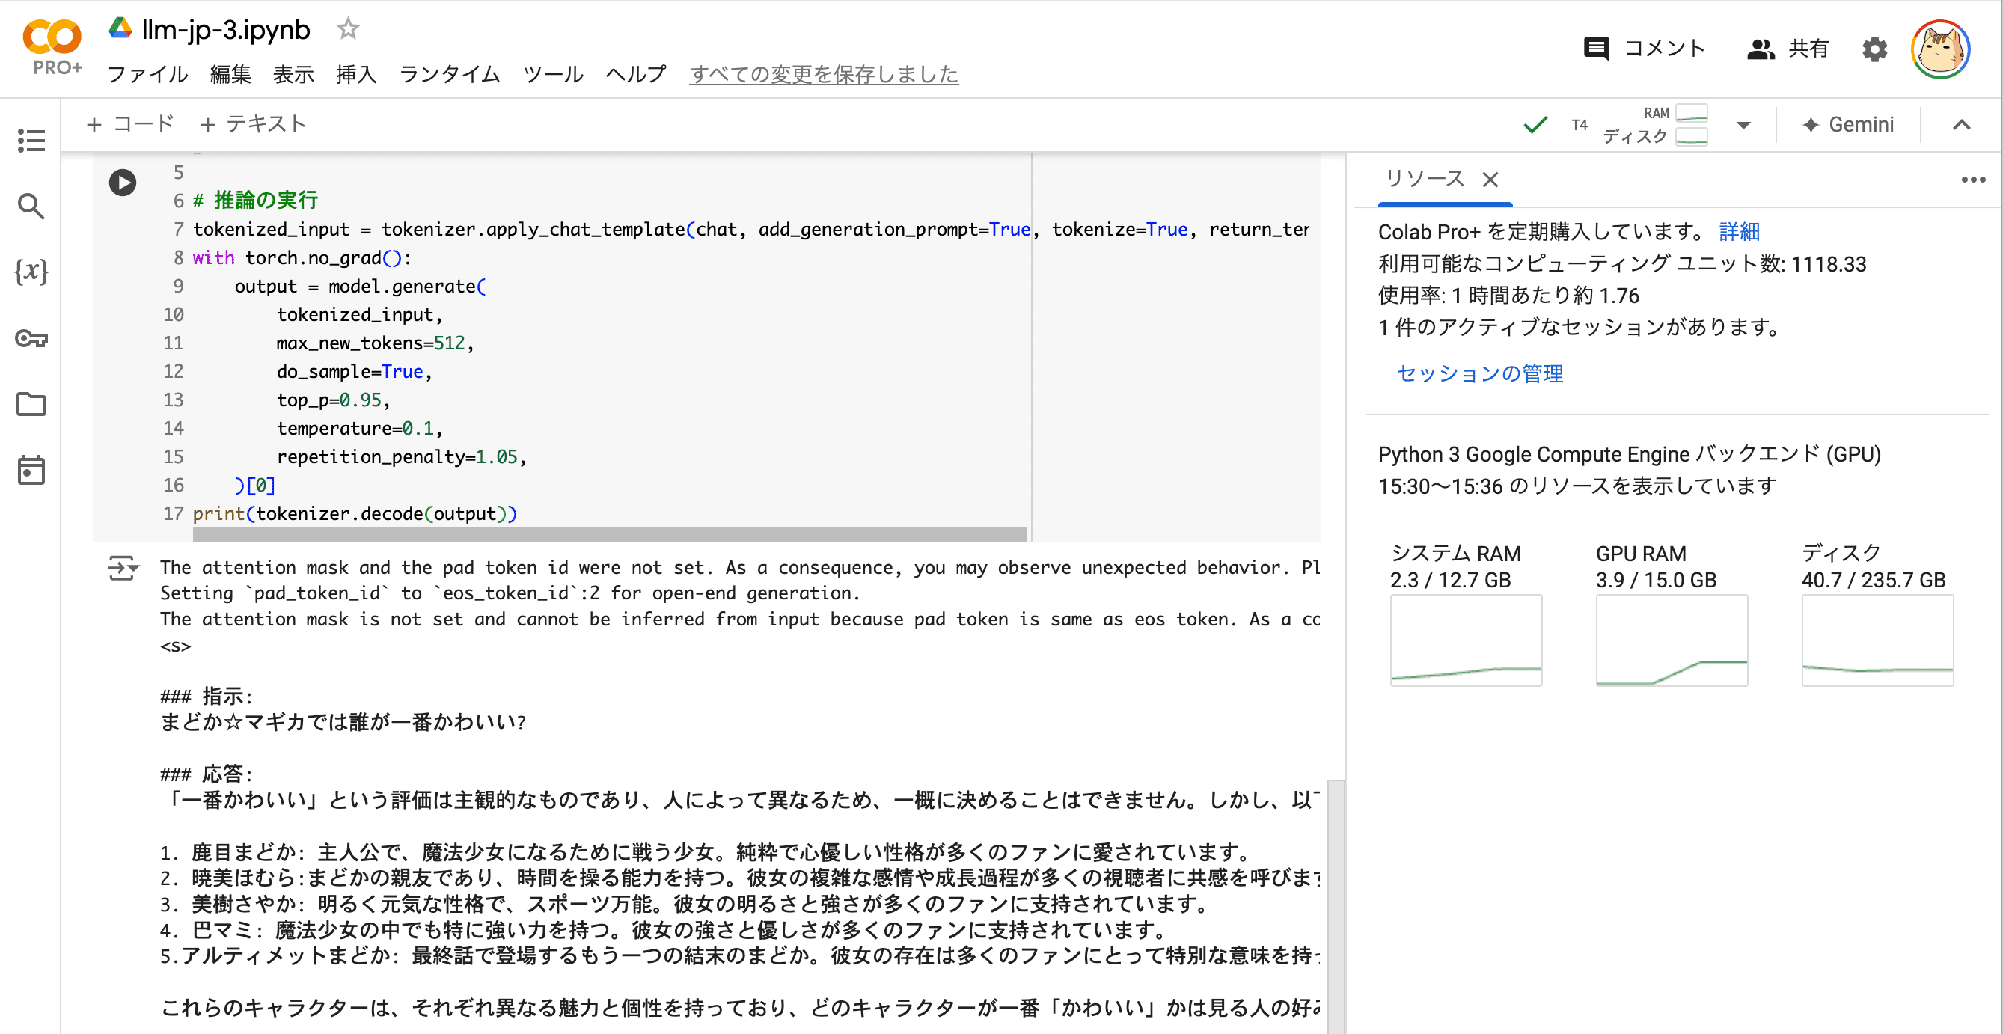Open the more options menu in resources panel
Image resolution: width=2003 pixels, height=1034 pixels.
(1974, 180)
